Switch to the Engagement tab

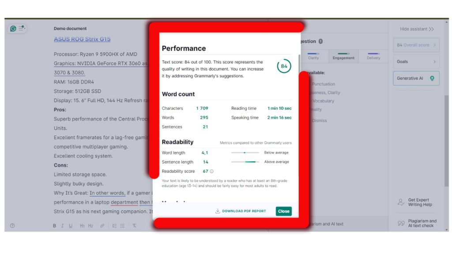point(343,56)
